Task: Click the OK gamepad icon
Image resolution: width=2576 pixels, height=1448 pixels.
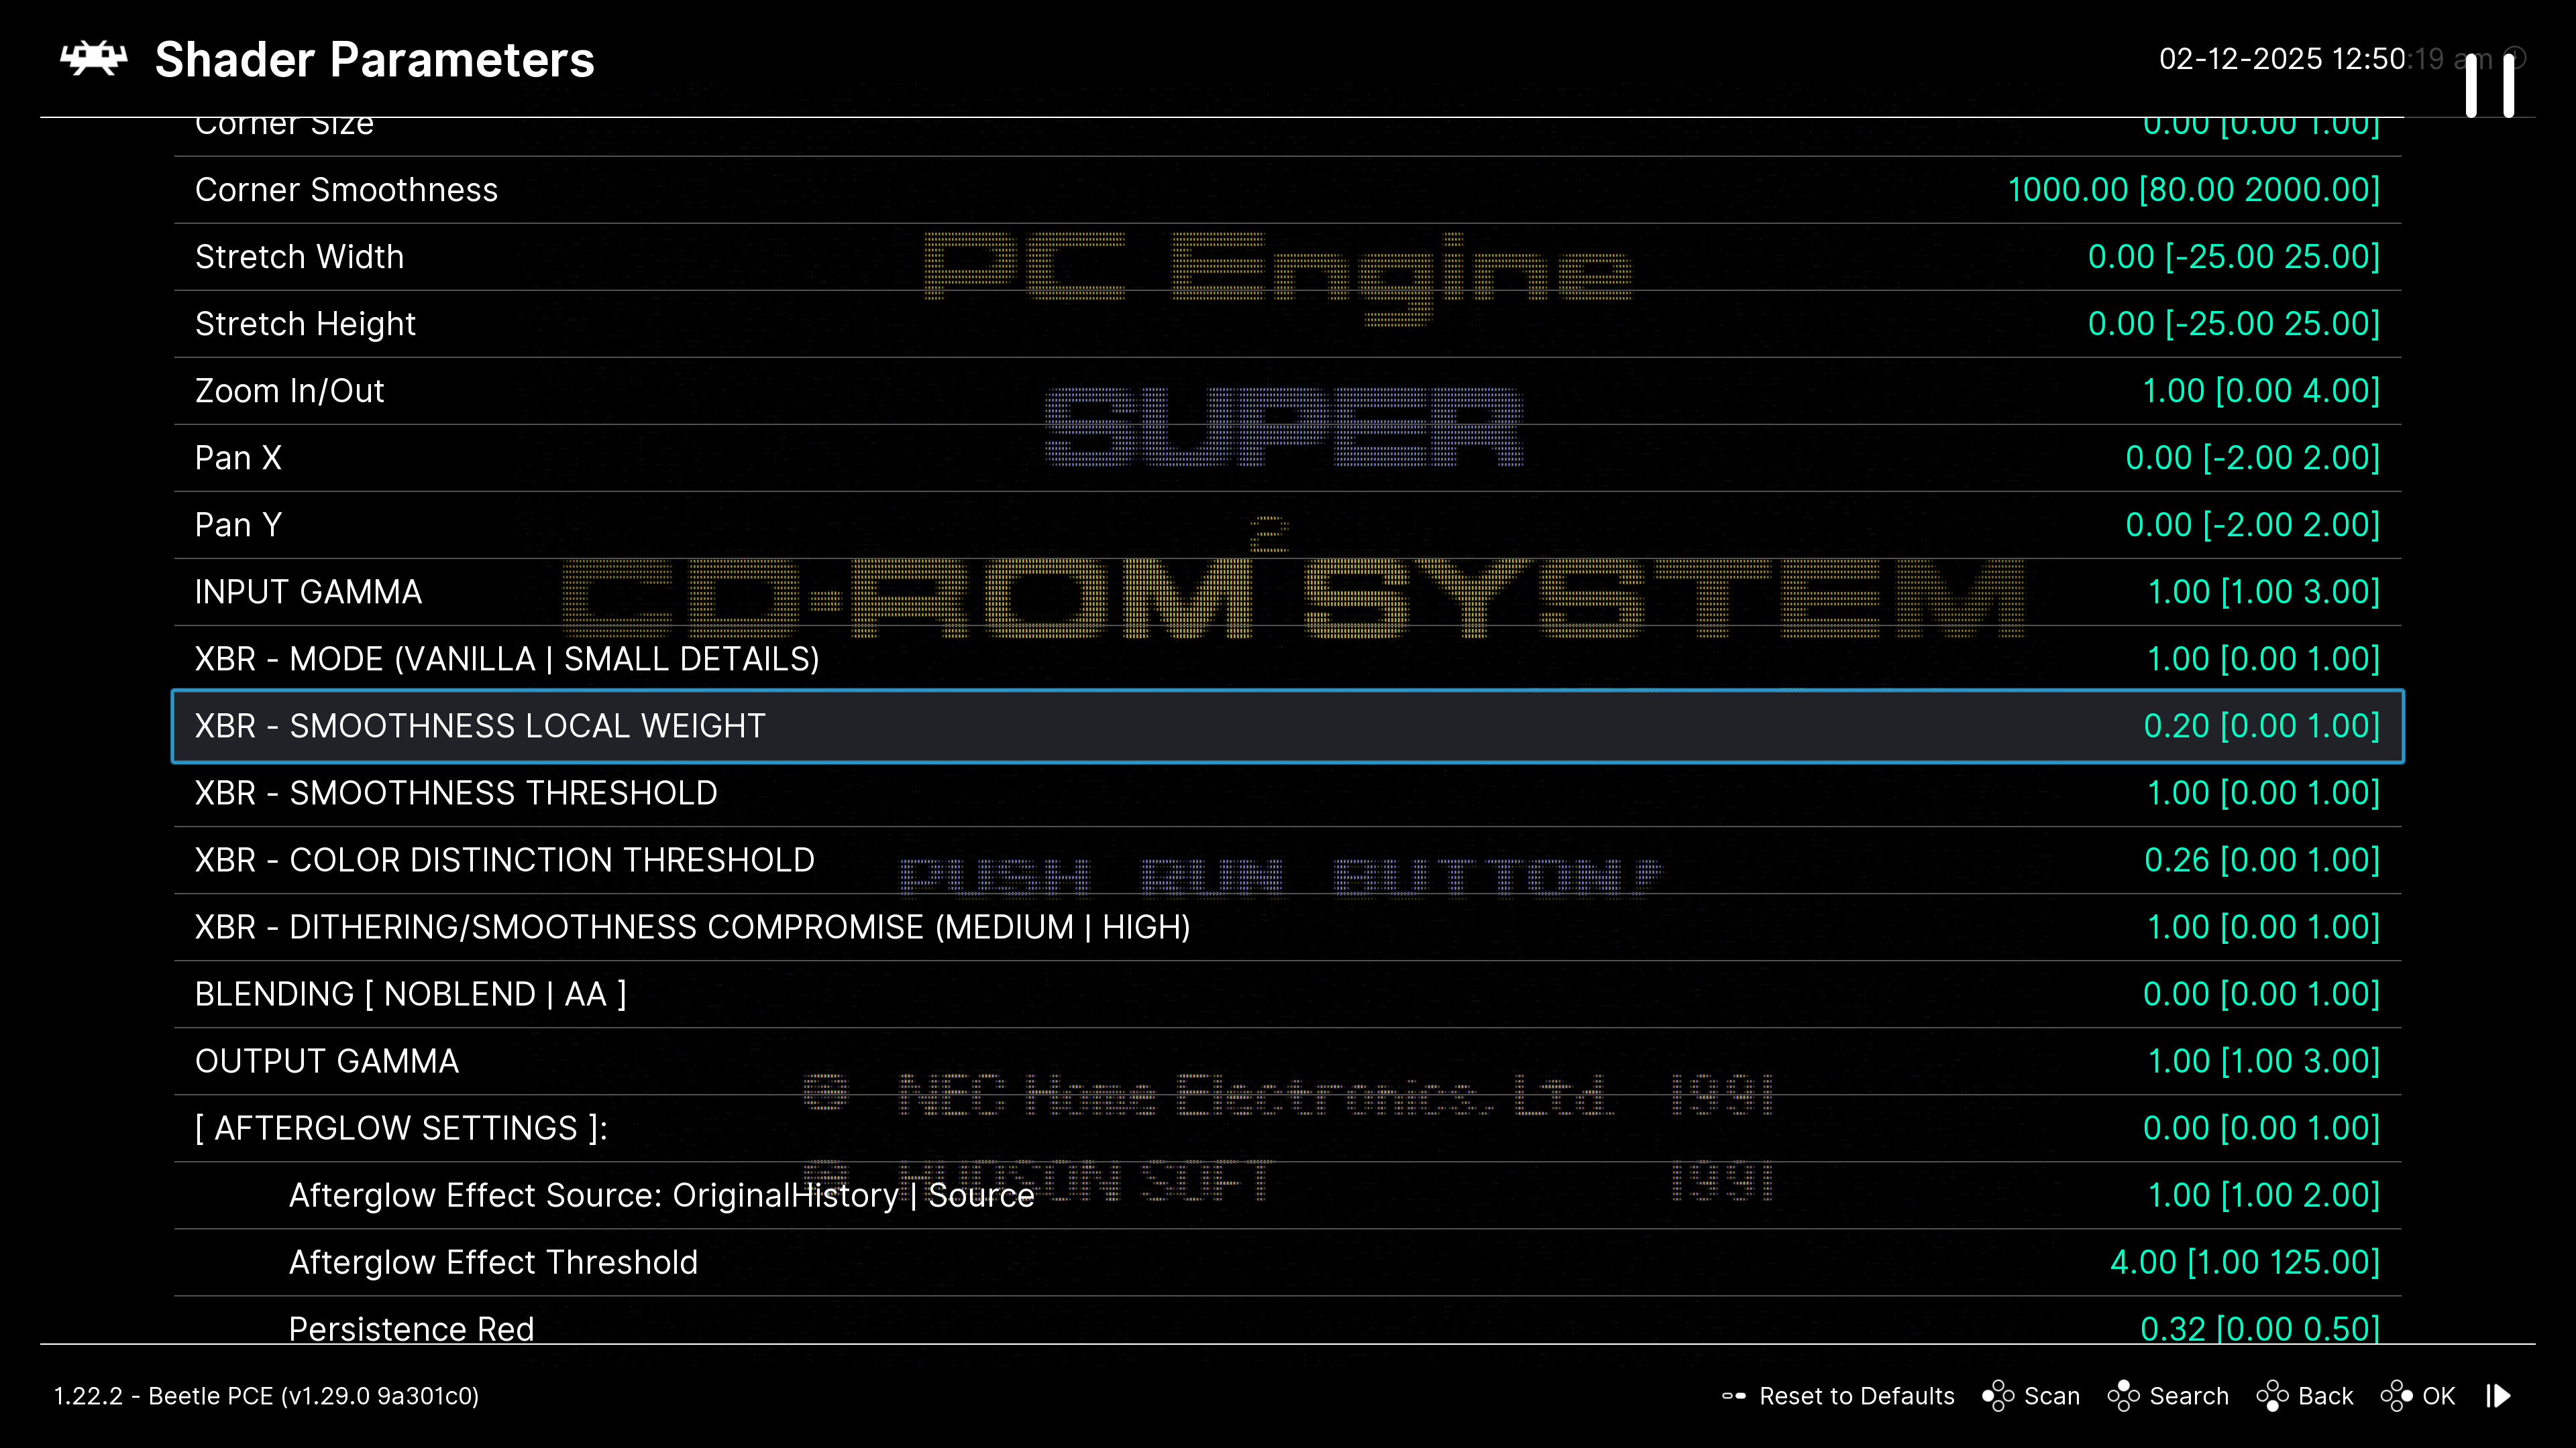Action: point(2396,1396)
